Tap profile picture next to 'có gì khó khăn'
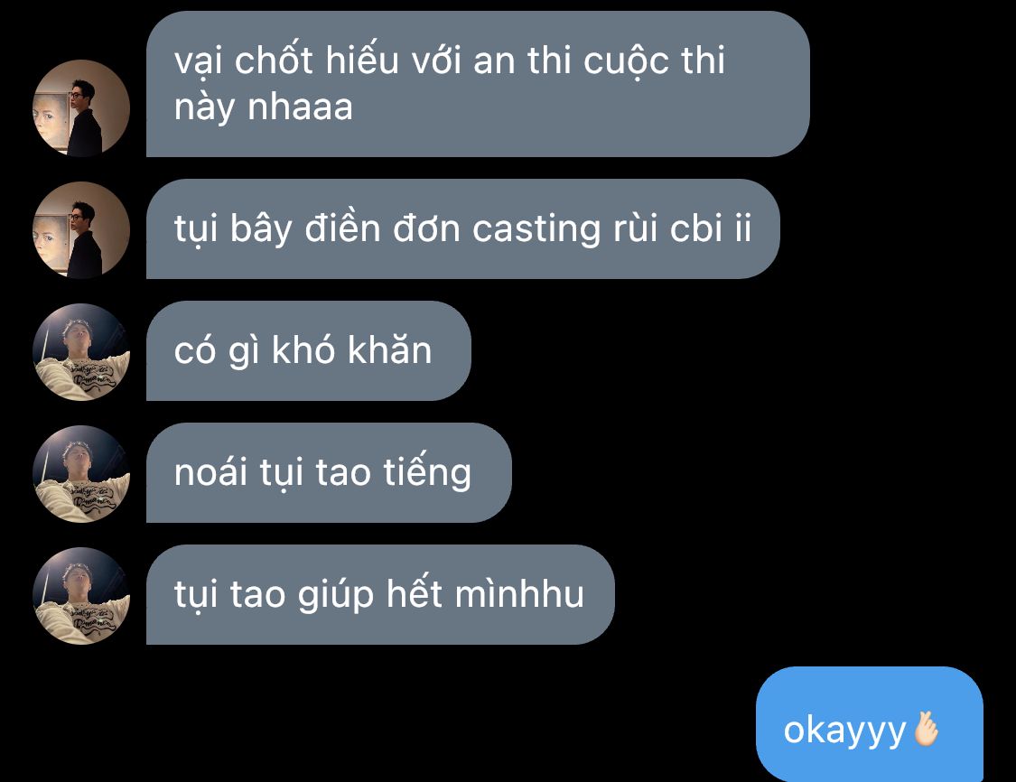Image resolution: width=1016 pixels, height=782 pixels. coord(81,352)
